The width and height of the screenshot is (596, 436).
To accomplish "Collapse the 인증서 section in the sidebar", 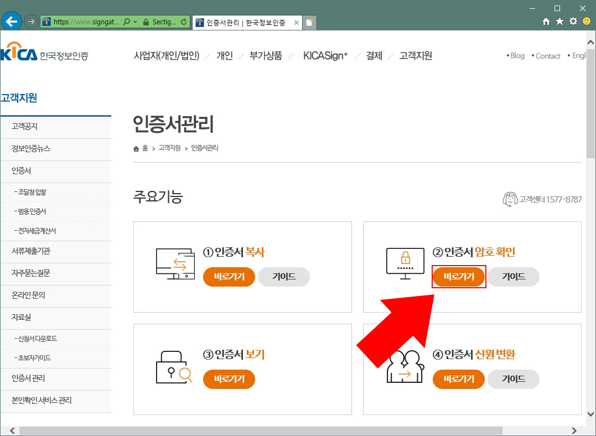I will 21,171.
